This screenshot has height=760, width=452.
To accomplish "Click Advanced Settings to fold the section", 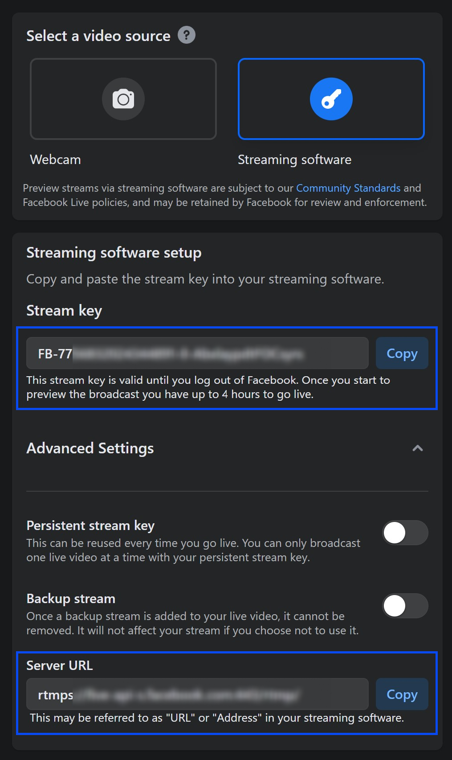I will tap(90, 448).
